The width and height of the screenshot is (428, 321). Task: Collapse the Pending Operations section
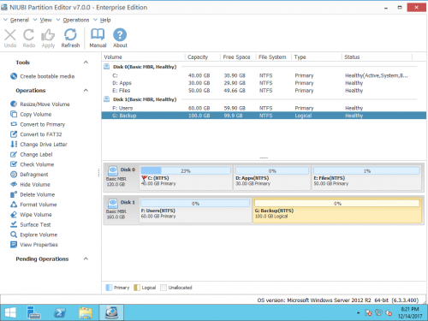(86, 259)
